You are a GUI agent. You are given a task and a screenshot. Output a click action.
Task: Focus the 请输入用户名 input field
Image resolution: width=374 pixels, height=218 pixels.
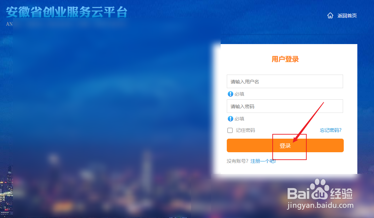coord(285,81)
